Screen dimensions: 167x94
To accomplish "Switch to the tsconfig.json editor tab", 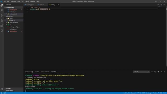I will pyautogui.click(x=30, y=5).
